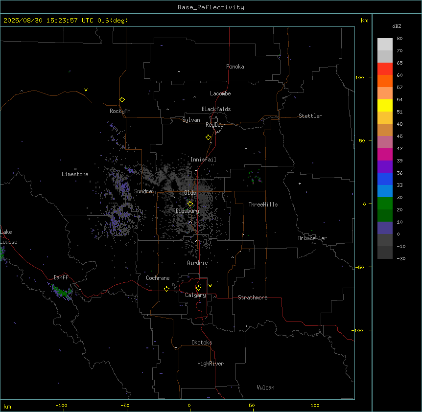Select the light blue 30-33 dBZ legend swatch
This screenshot has width=422, height=412.
tap(385, 191)
